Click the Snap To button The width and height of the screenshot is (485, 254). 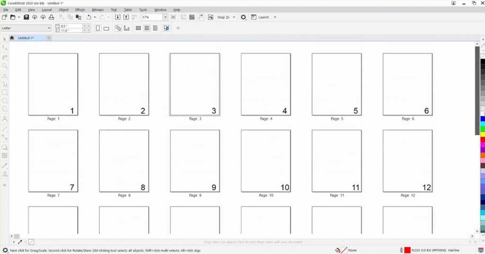tap(224, 18)
